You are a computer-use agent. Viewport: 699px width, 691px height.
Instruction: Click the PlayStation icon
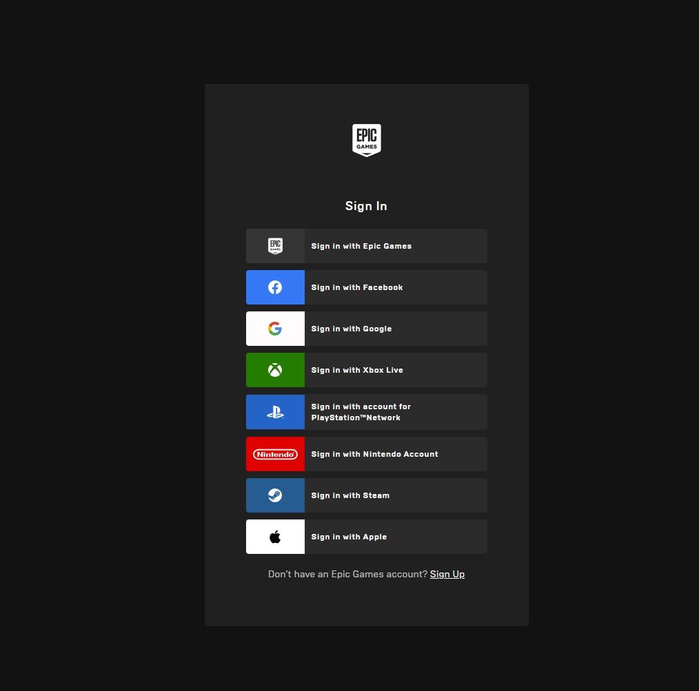pos(275,412)
